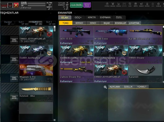Click the LastDamage player name
Image resolution: width=164 pixels, height=122 pixels.
25,8
